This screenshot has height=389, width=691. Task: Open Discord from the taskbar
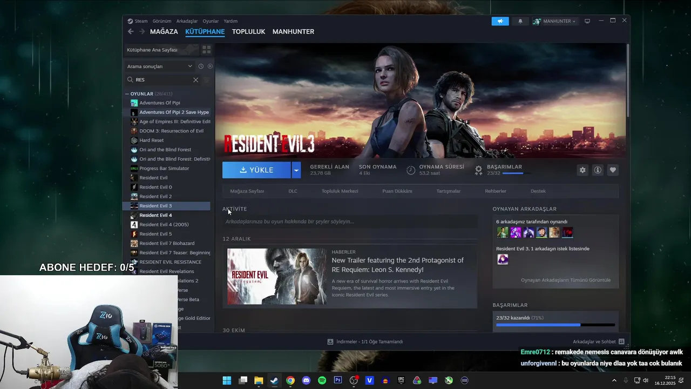coord(306,380)
